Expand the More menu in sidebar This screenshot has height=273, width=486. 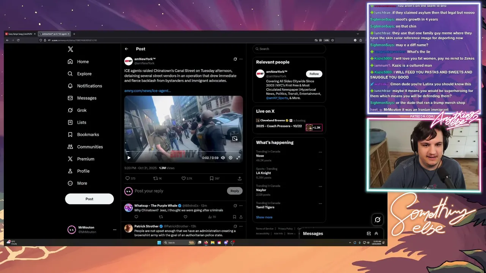tap(77, 183)
